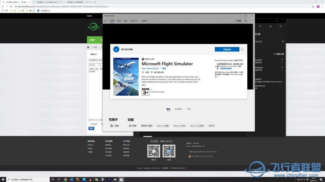This screenshot has height=182, width=325.
Task: Click the IARC 3+ rating badge
Action: (x=145, y=92)
